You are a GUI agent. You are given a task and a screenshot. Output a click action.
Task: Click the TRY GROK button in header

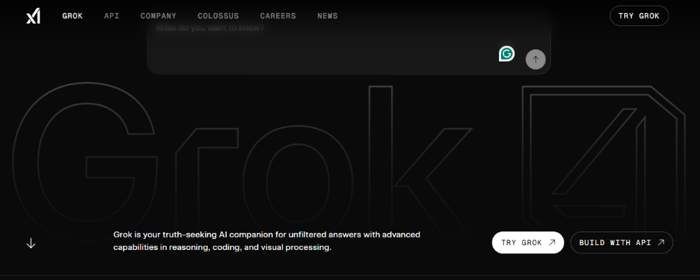[x=639, y=16]
